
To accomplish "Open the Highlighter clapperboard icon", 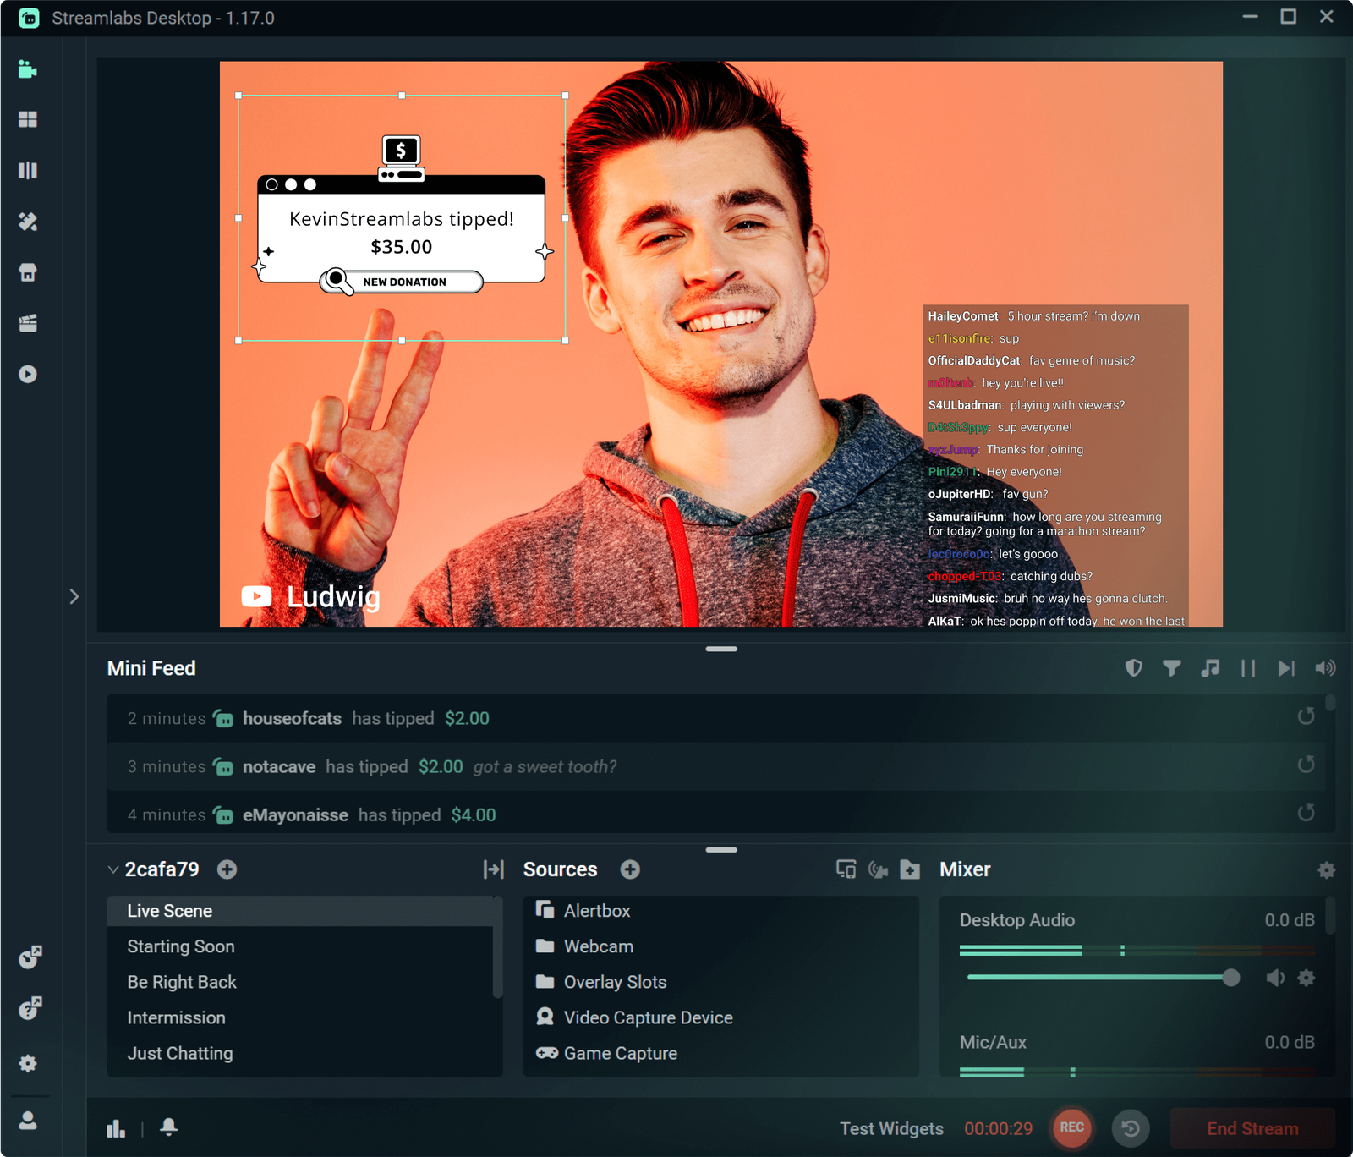I will pos(28,323).
